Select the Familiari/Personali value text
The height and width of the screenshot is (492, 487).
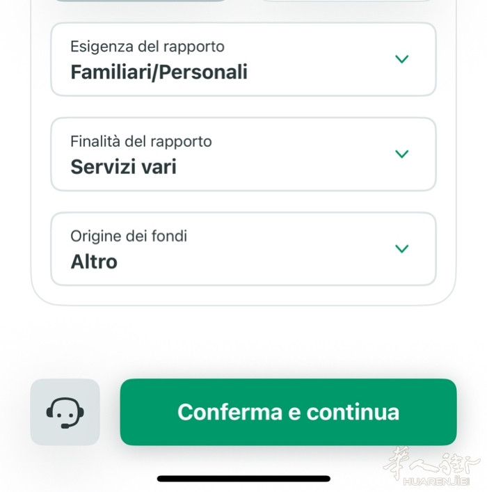pos(159,72)
